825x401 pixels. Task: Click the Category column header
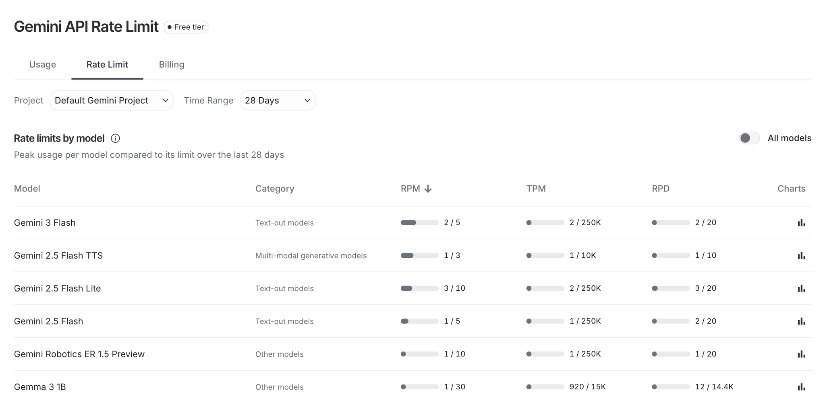click(x=275, y=189)
